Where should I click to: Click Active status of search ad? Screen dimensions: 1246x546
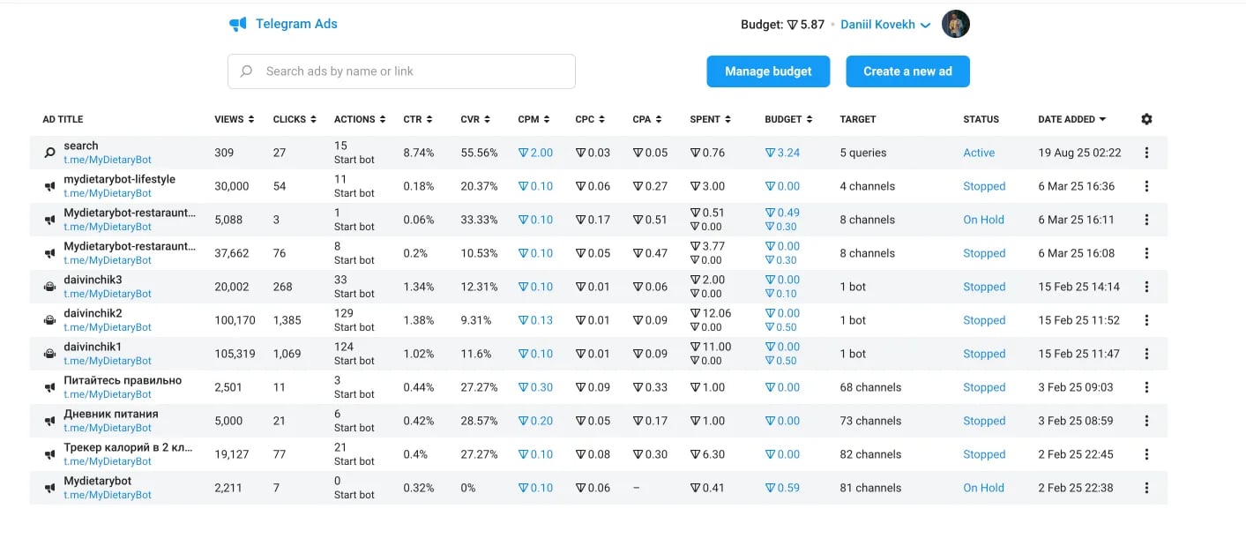click(x=979, y=153)
